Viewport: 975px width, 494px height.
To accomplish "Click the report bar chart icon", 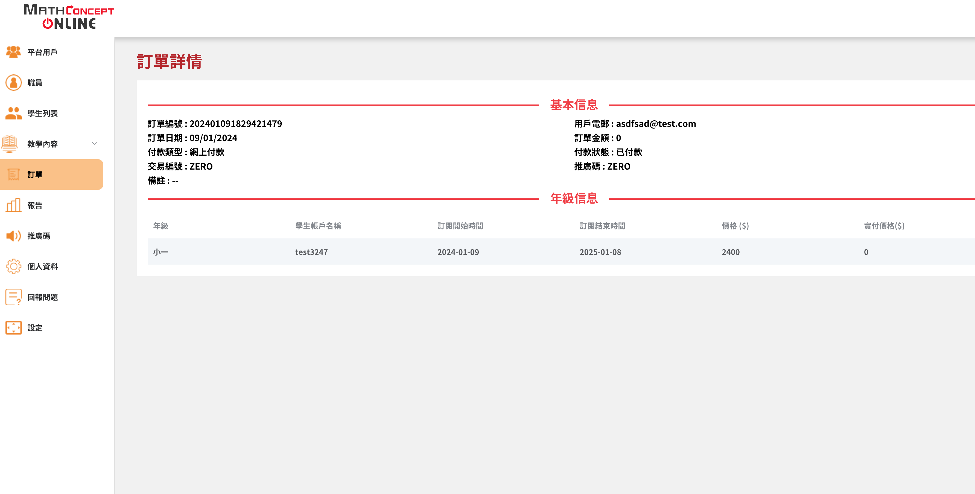I will coord(13,205).
